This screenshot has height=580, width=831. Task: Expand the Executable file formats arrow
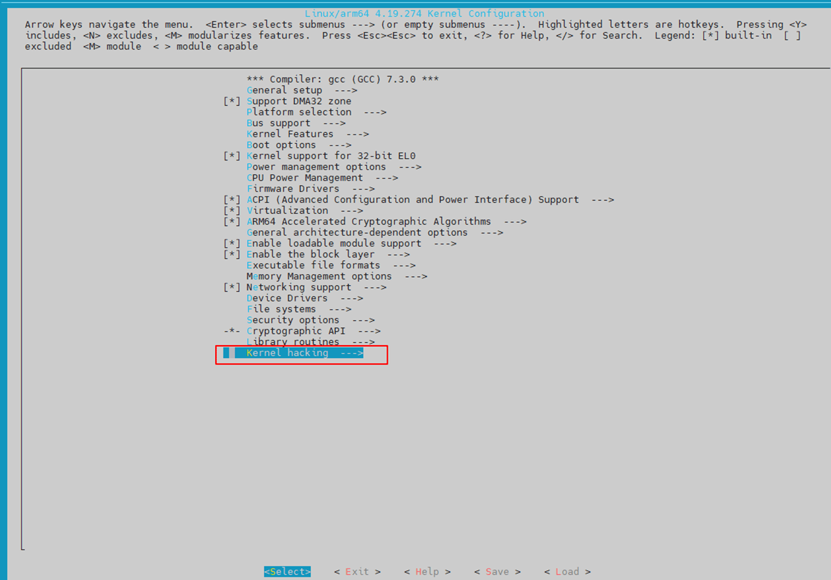click(x=404, y=265)
